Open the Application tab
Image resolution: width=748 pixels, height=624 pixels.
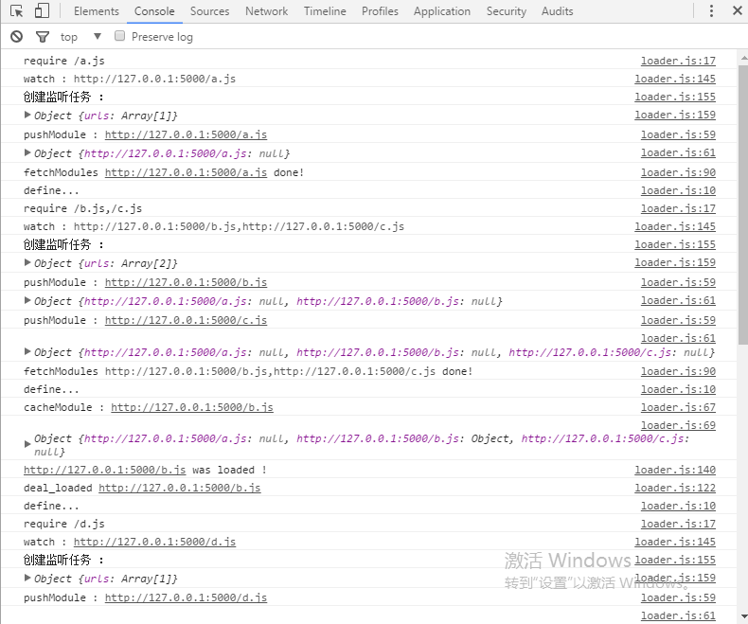tap(442, 11)
